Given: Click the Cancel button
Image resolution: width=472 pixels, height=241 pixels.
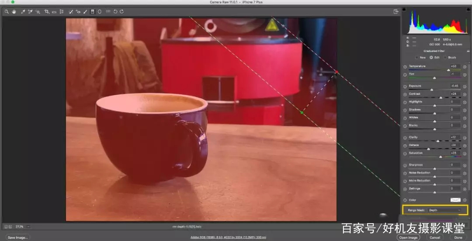Looking at the screenshot, I should 435,238.
